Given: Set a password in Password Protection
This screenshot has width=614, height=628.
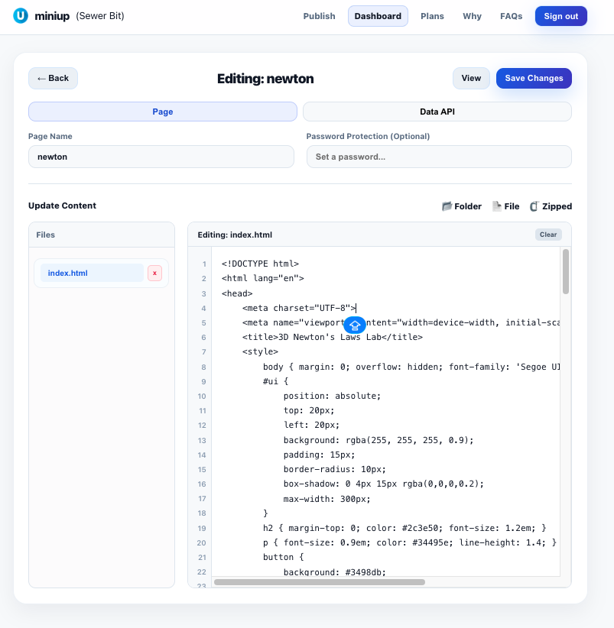Looking at the screenshot, I should [439, 156].
